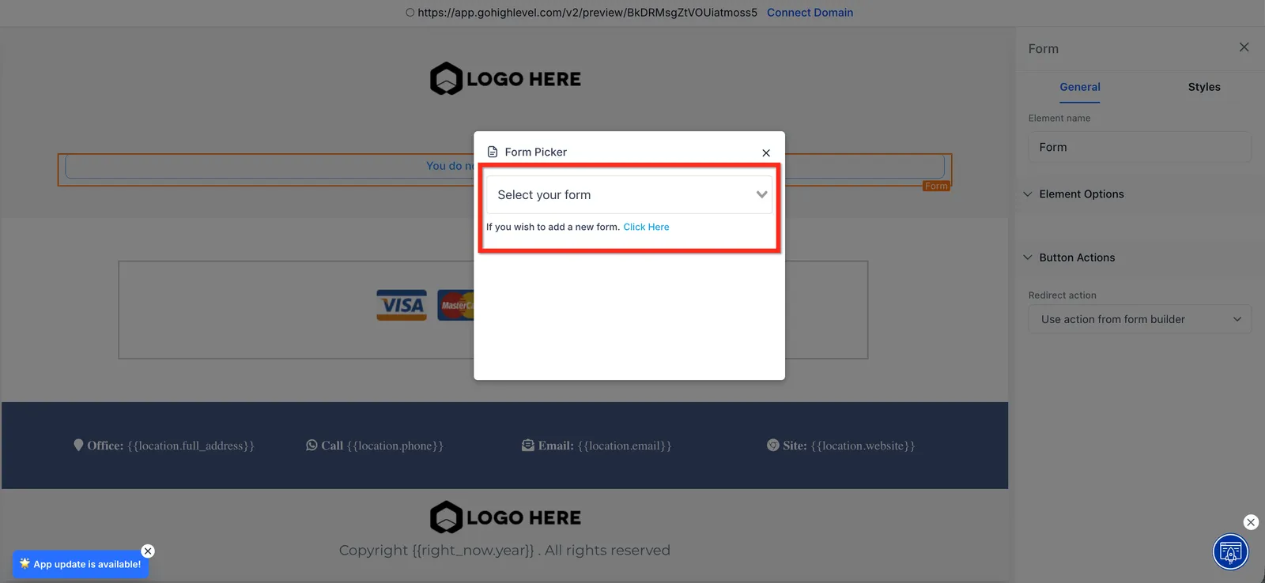Click the Office location pin icon
This screenshot has width=1265, height=583.
pos(78,445)
